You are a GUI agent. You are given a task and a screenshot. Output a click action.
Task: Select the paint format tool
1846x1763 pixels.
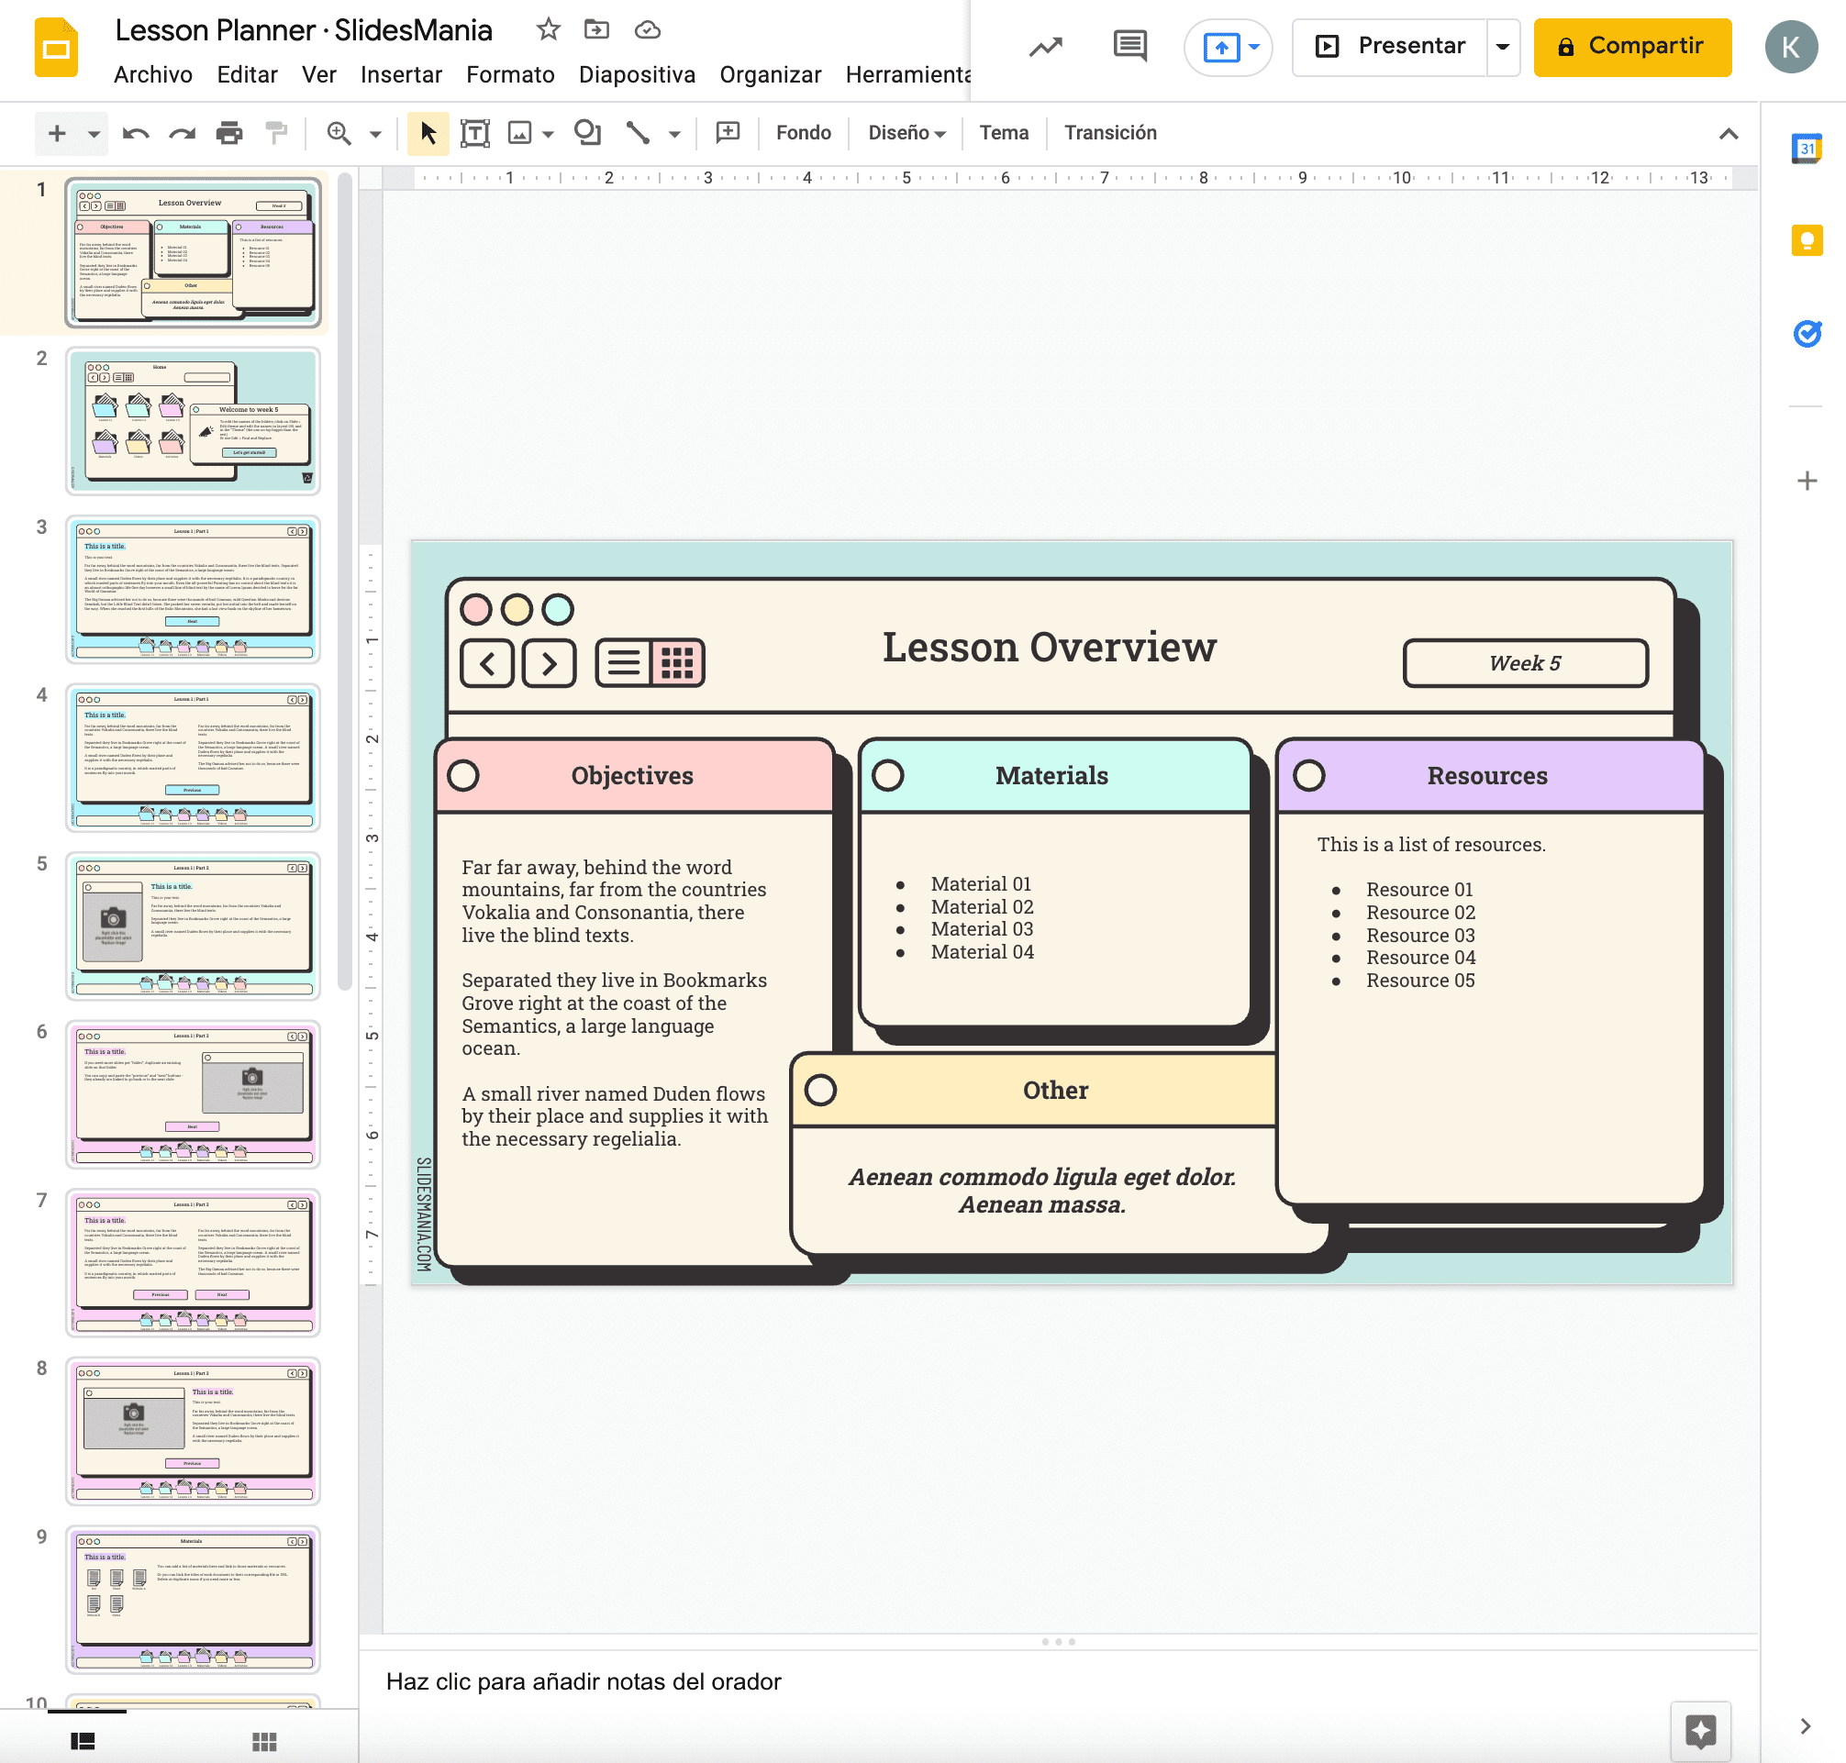point(275,132)
